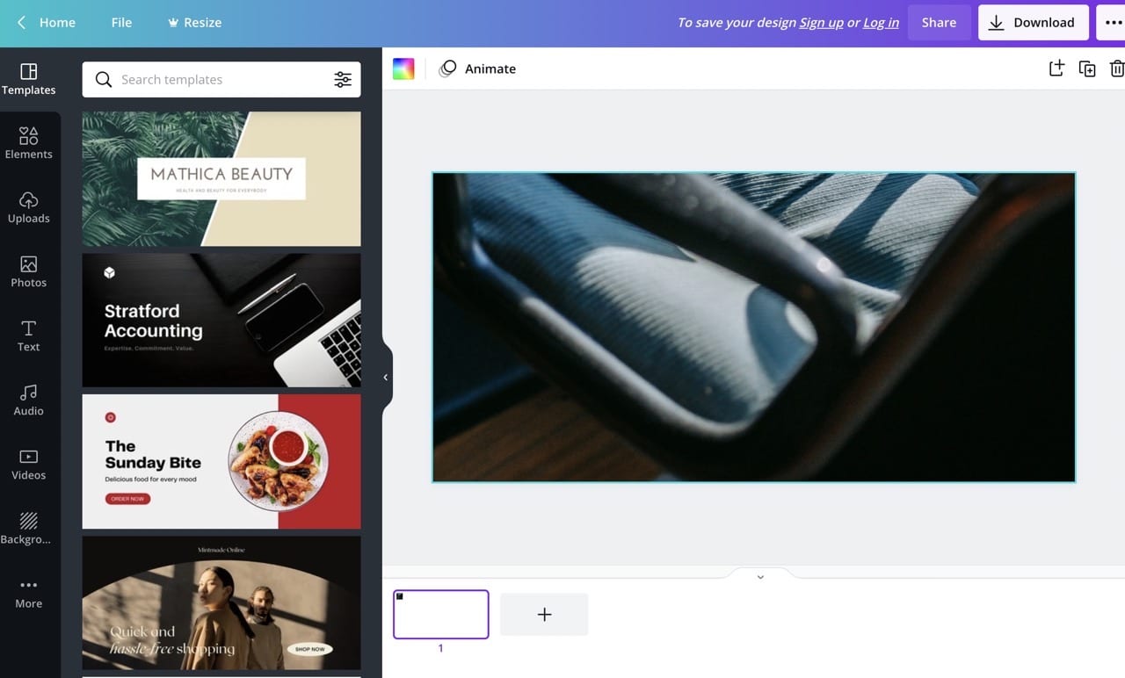The width and height of the screenshot is (1125, 678).
Task: Click the Share button
Action: tap(939, 23)
